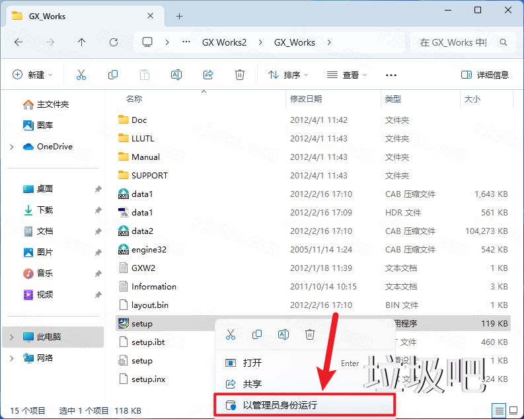Click the GX_Works breadcrumb
Viewport: 524px width, 419px height.
(295, 42)
